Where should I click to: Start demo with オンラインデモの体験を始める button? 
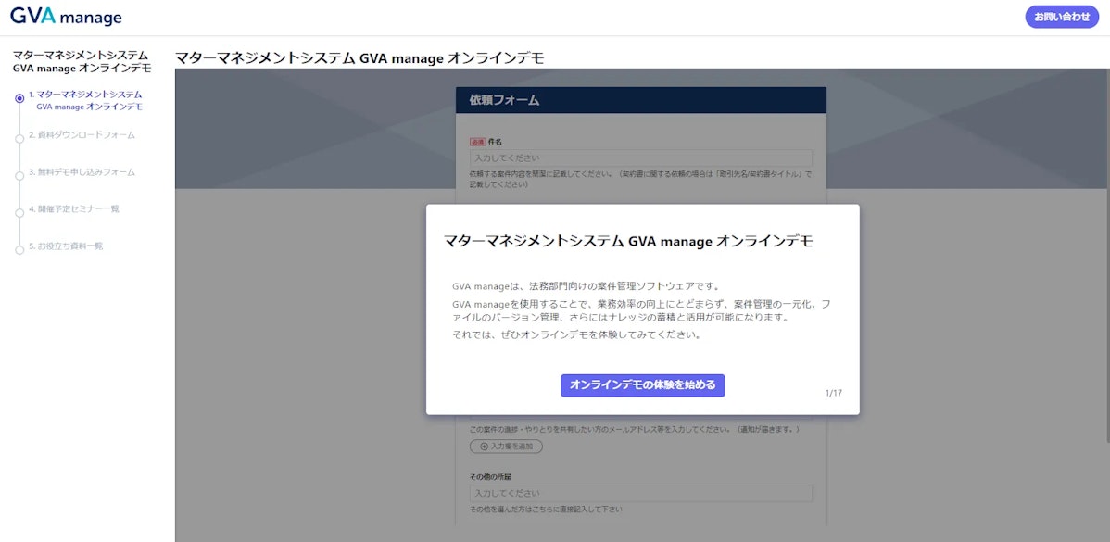pos(643,384)
